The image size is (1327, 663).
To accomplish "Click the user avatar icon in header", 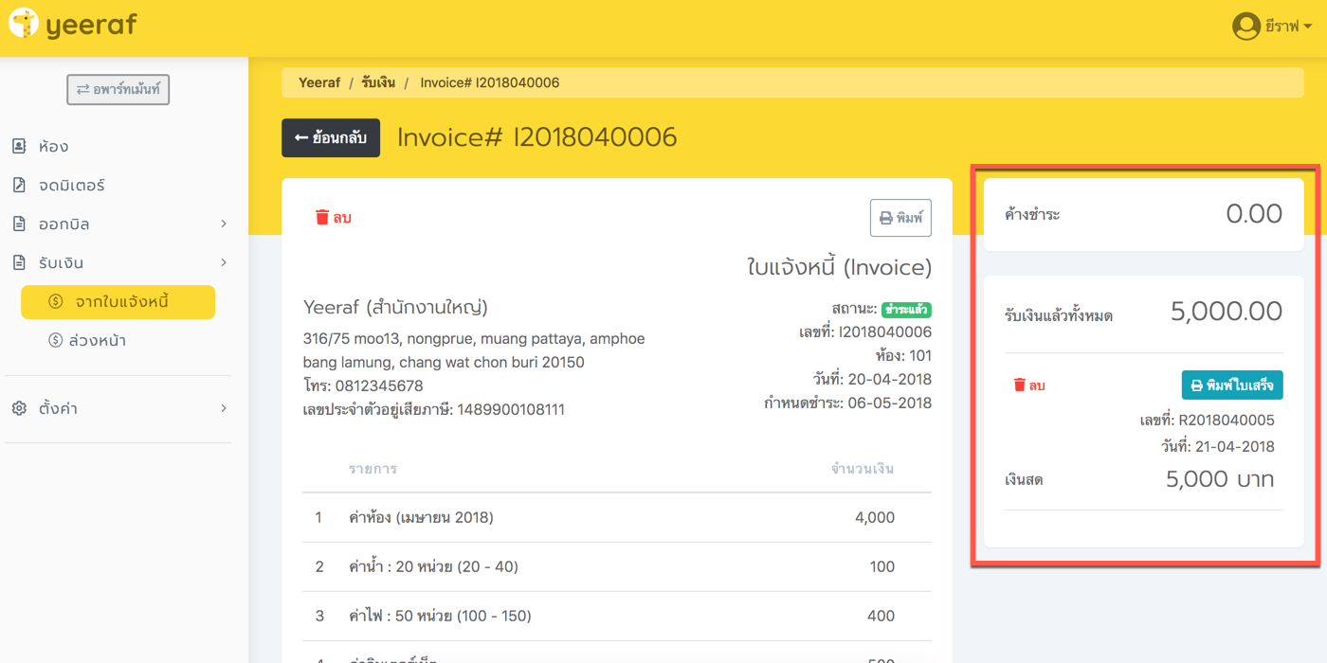I will (x=1245, y=27).
